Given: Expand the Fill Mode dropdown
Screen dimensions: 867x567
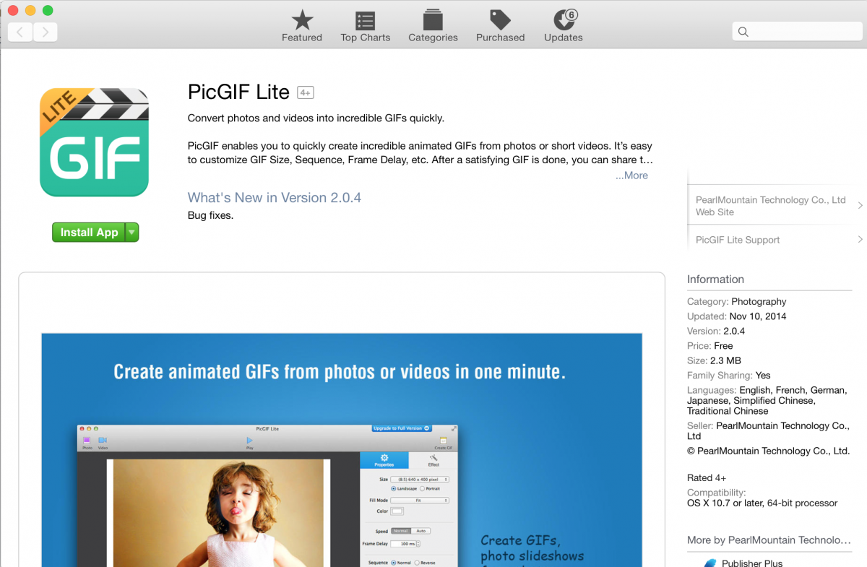Looking at the screenshot, I should (418, 501).
